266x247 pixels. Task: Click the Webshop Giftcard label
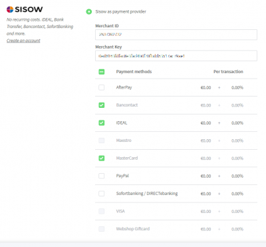133,229
